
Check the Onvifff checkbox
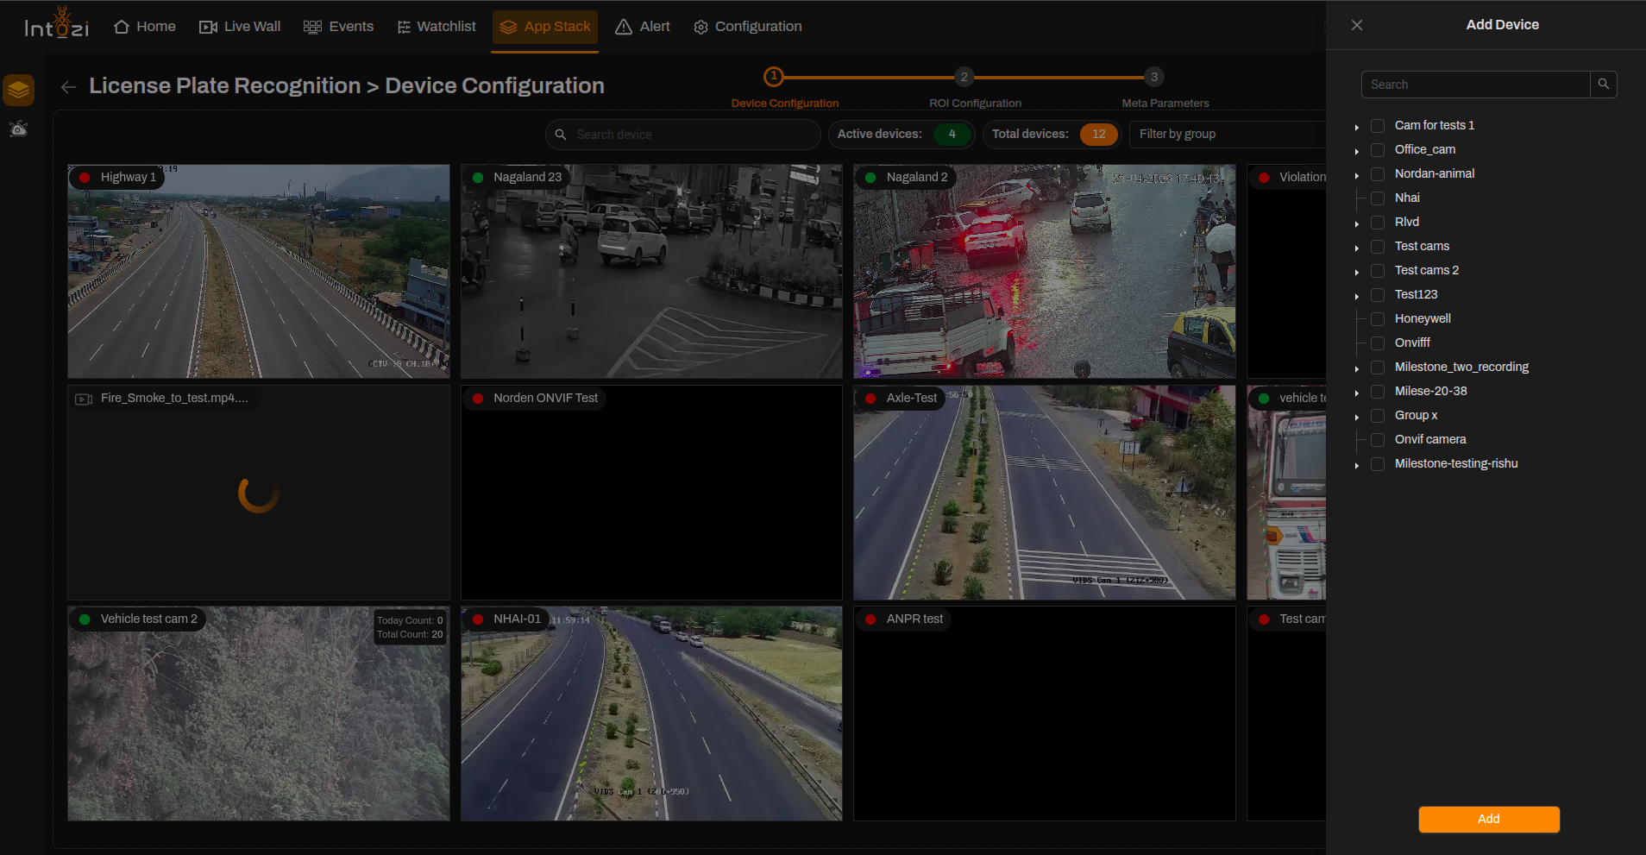tap(1378, 343)
